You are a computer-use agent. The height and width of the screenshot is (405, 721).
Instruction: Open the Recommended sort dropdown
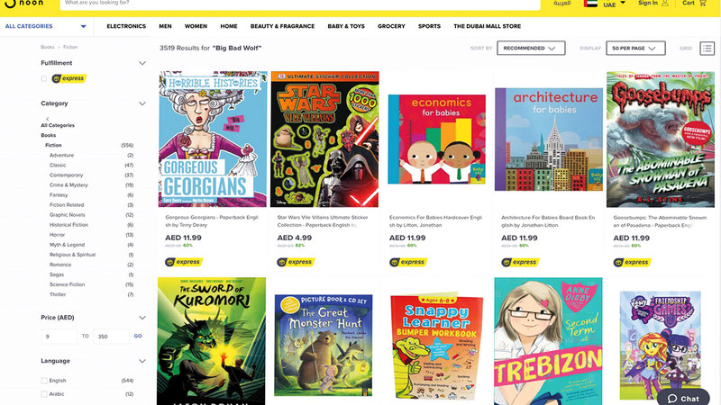click(531, 49)
